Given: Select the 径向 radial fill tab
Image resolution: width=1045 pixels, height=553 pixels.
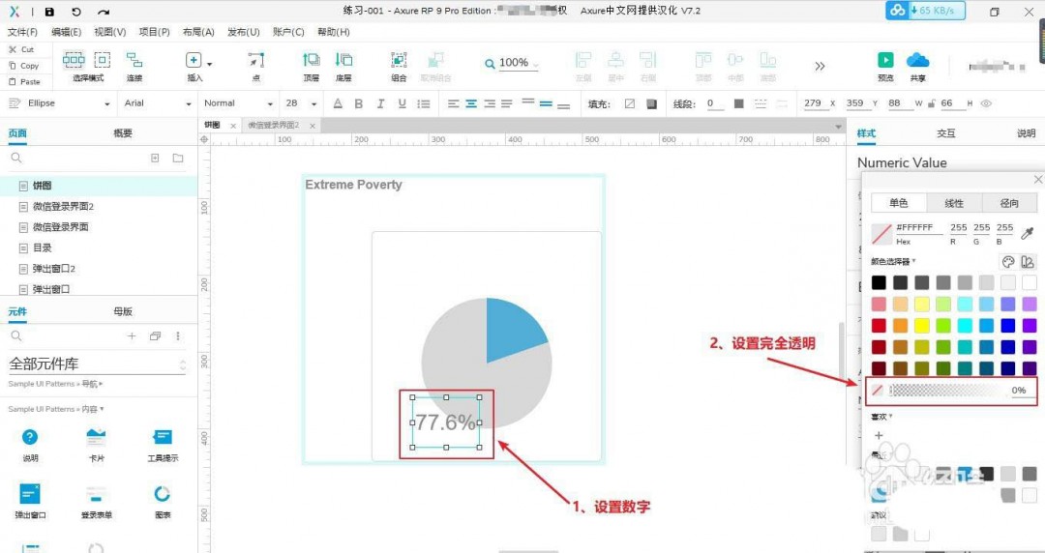Looking at the screenshot, I should coord(1009,203).
